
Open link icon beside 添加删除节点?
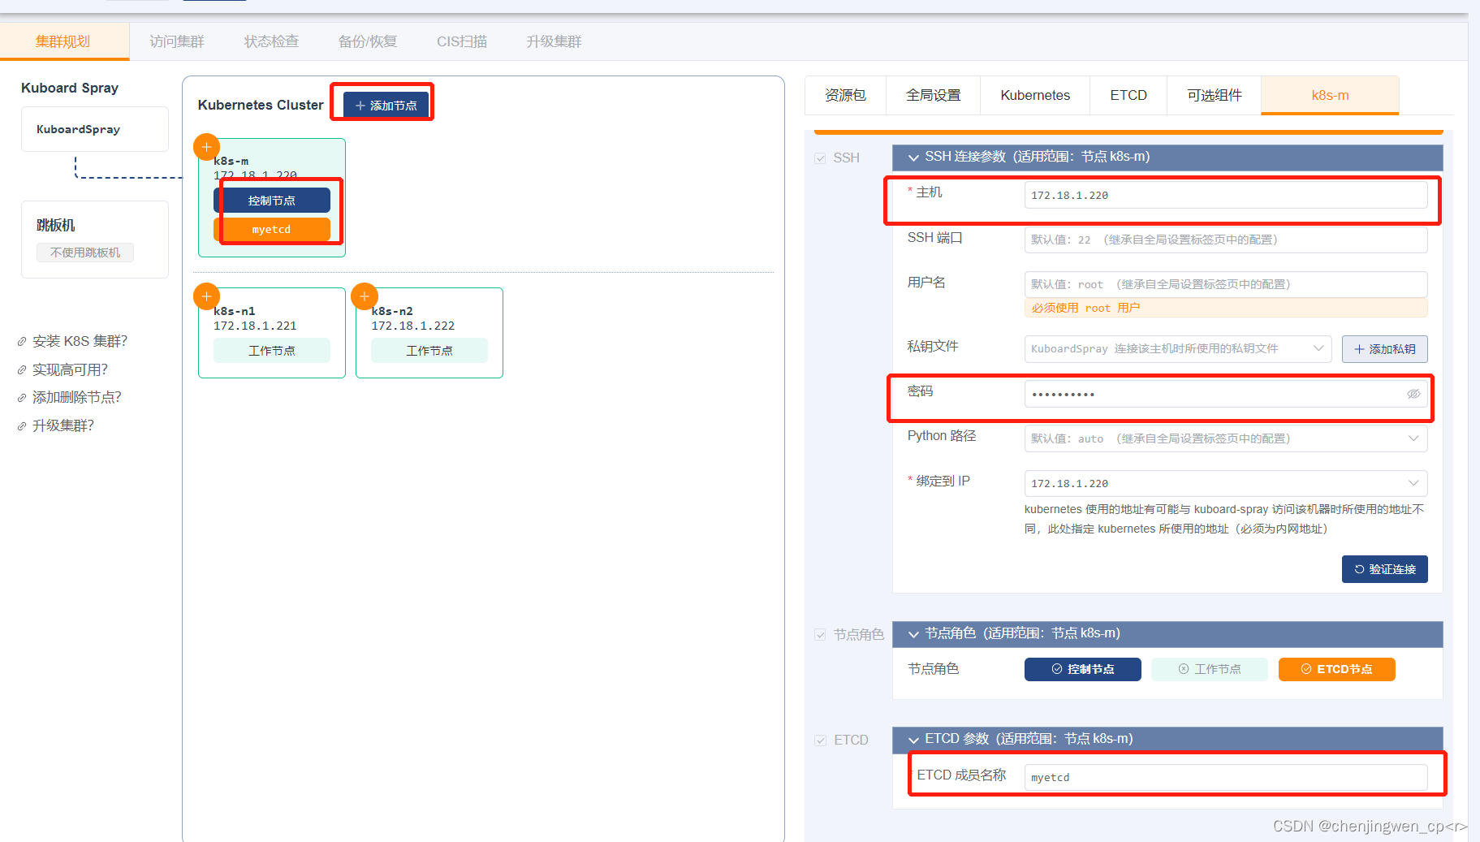pos(22,398)
